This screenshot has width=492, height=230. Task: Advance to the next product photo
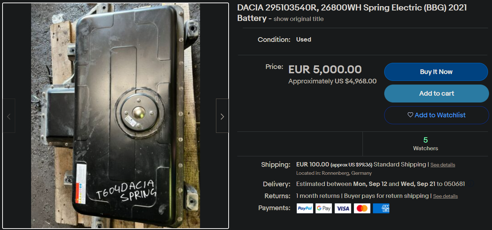222,116
